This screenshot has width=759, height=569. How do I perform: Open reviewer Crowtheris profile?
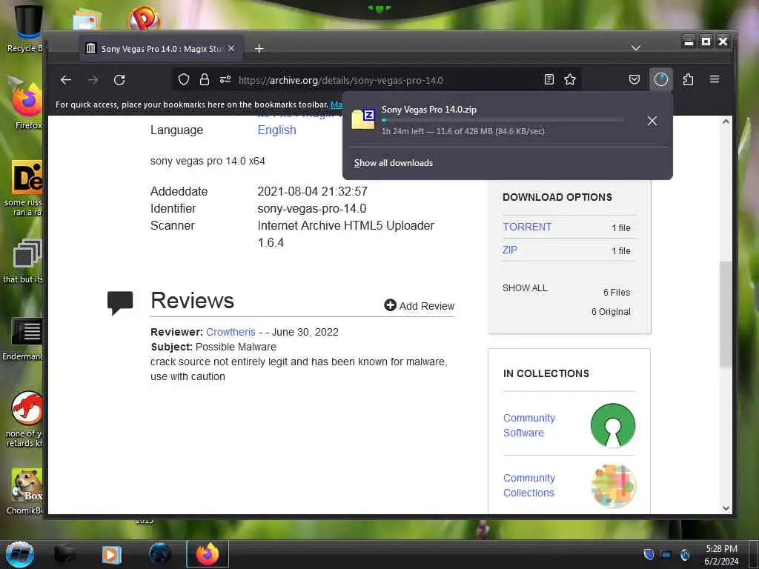pyautogui.click(x=231, y=332)
